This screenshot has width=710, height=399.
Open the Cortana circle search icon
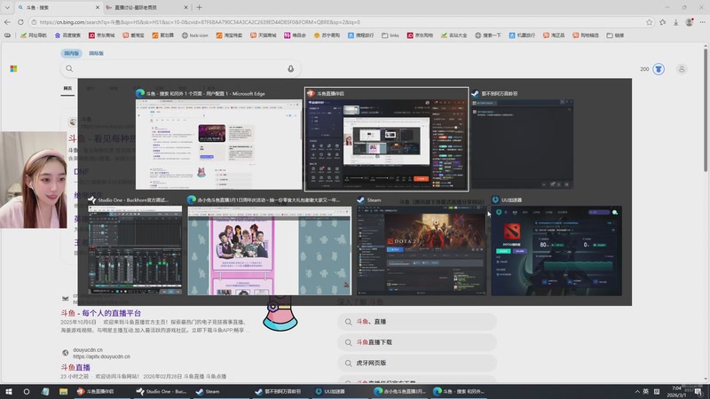(x=27, y=391)
